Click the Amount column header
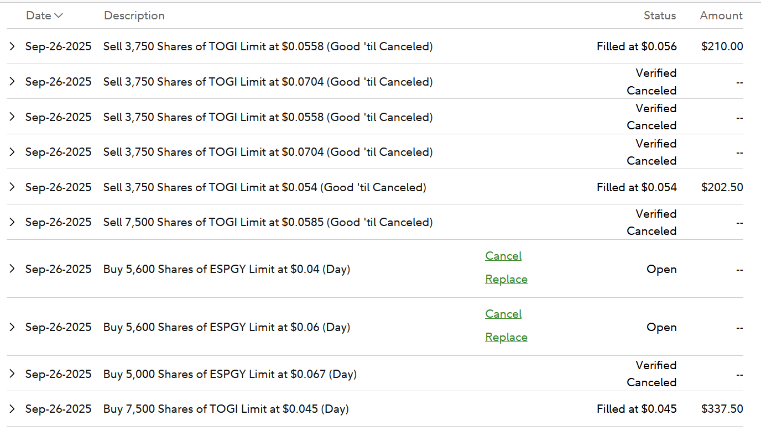The width and height of the screenshot is (761, 431). click(x=721, y=15)
